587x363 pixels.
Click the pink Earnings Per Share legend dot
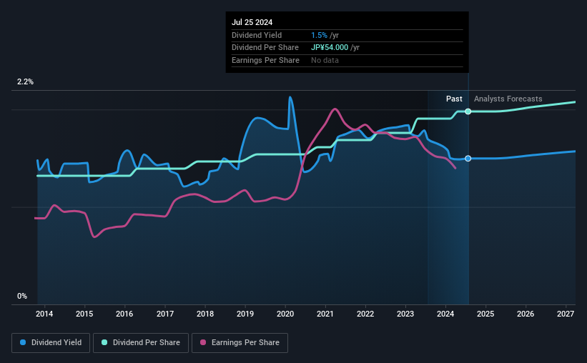tap(203, 342)
